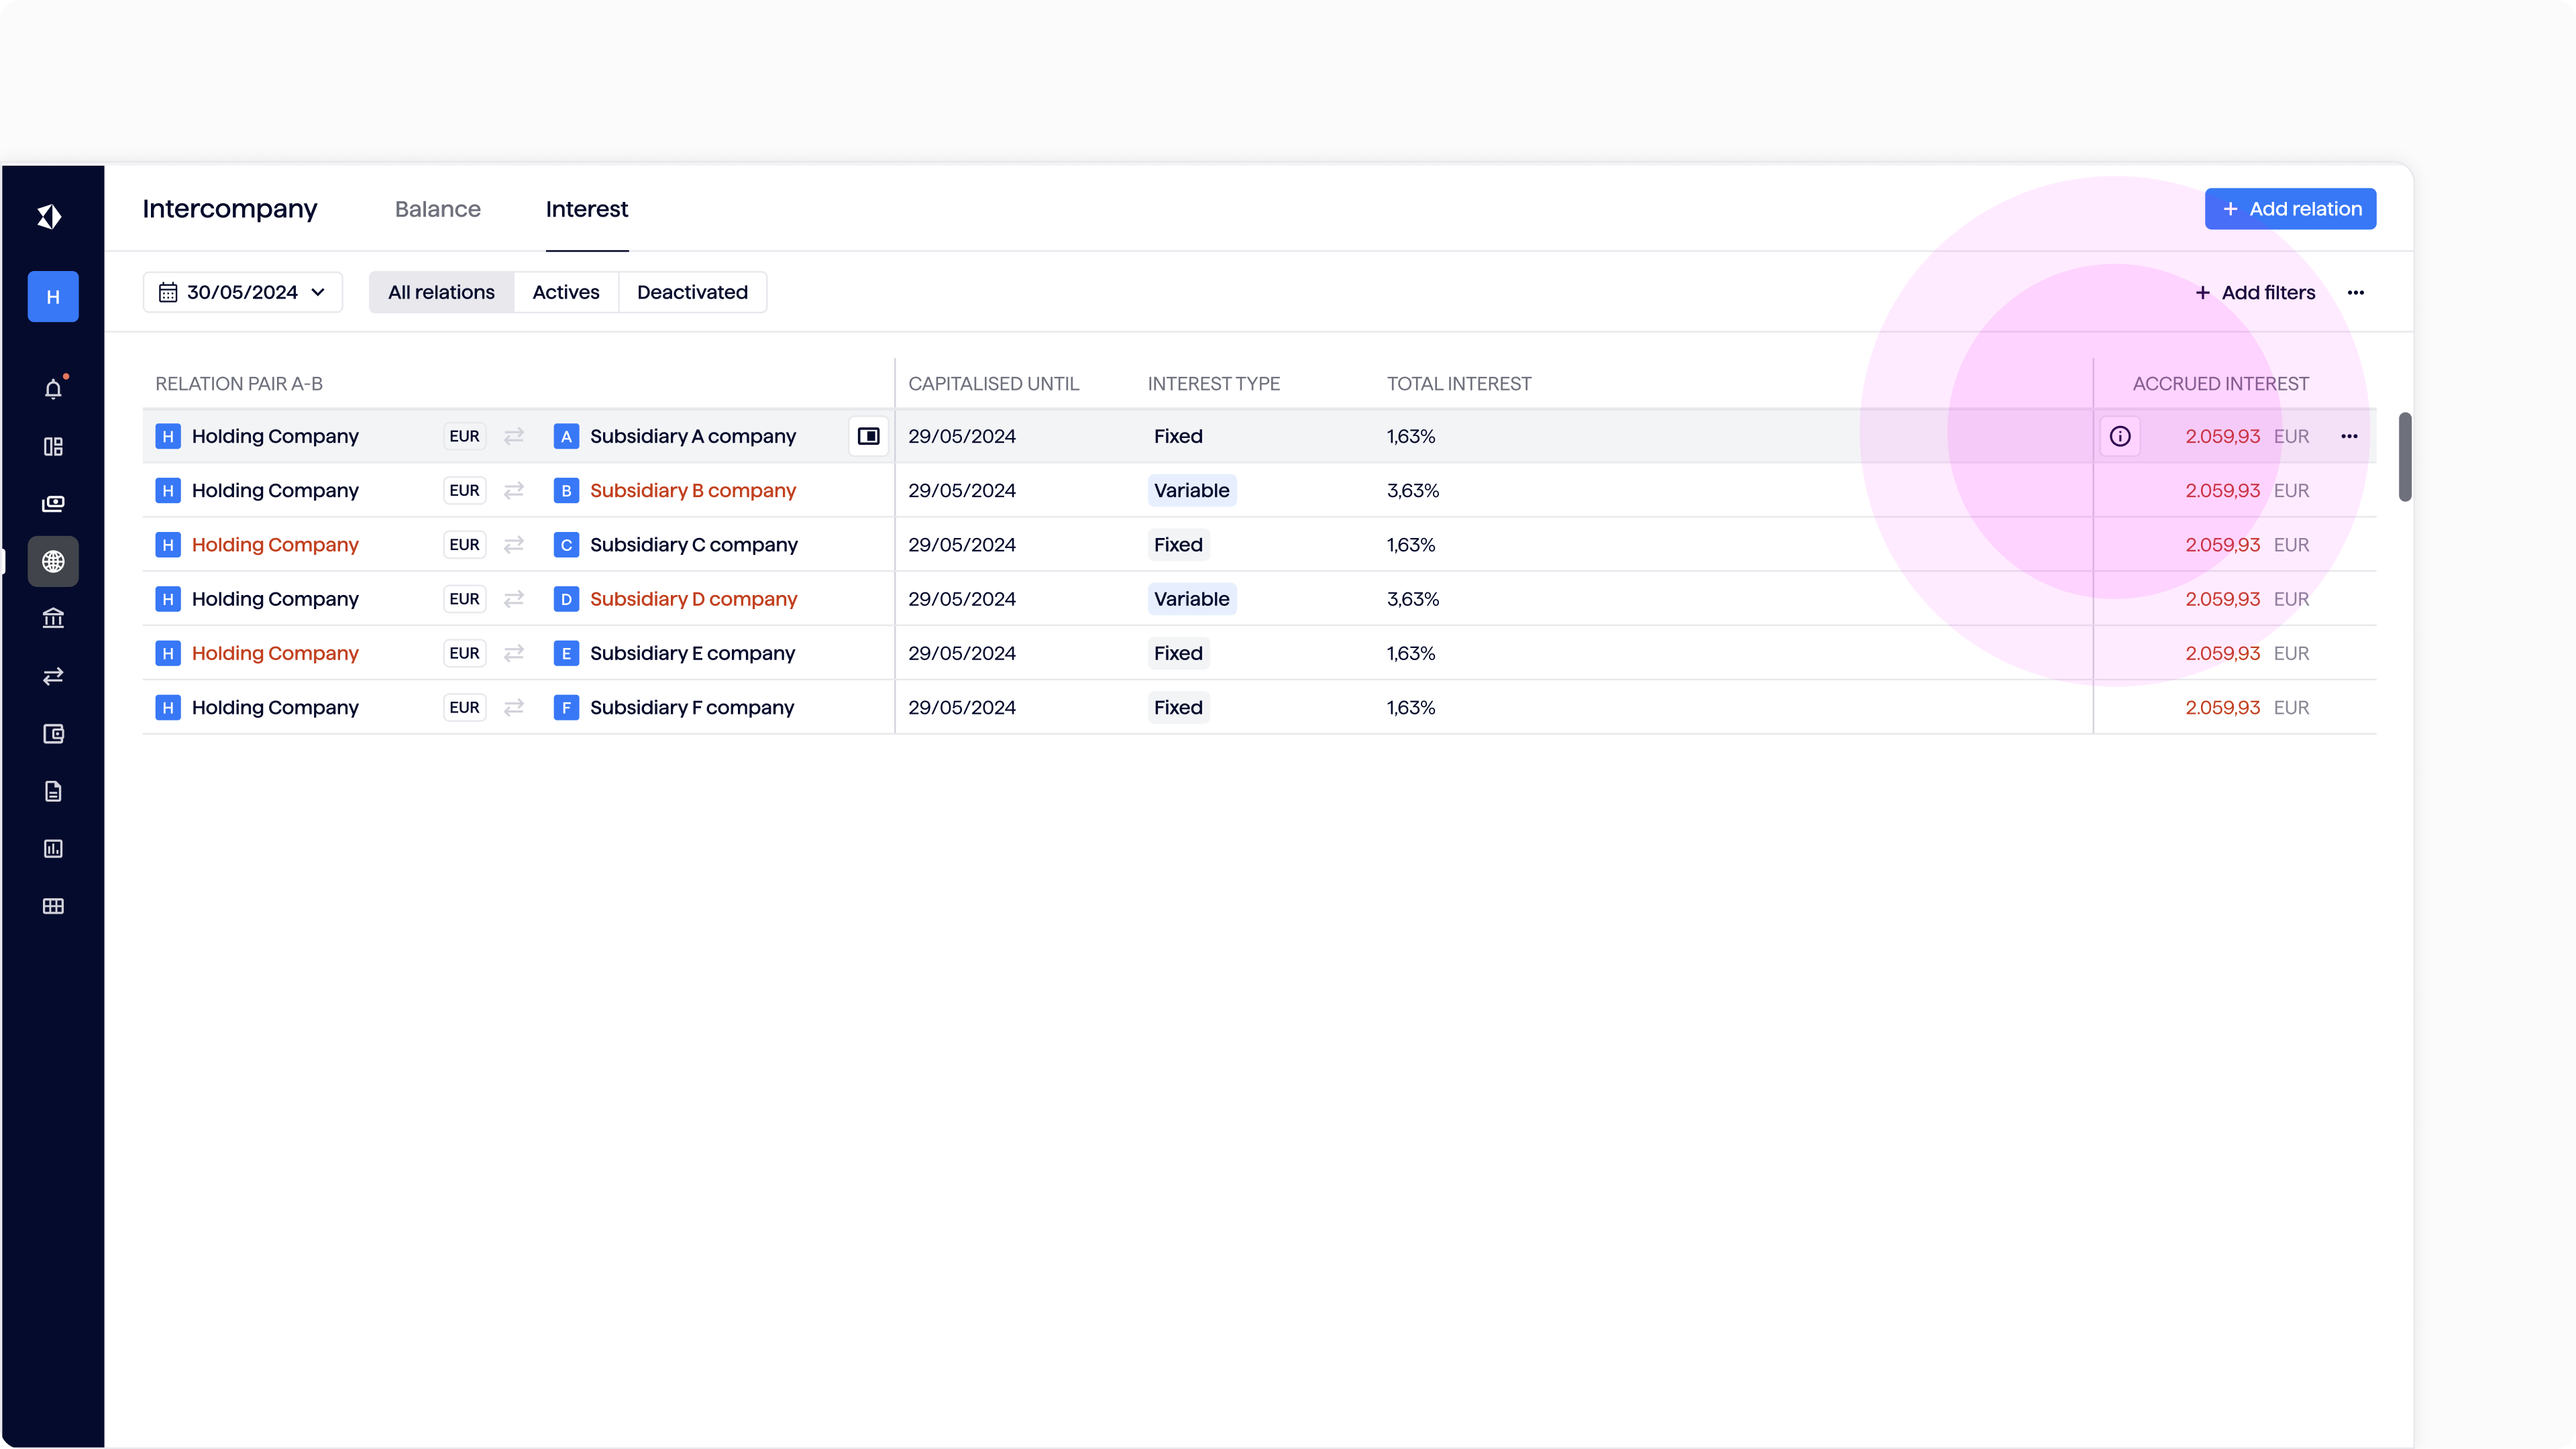The image size is (2576, 1449).
Task: Click 3,63% in Subsidiary B row
Action: point(1413,490)
